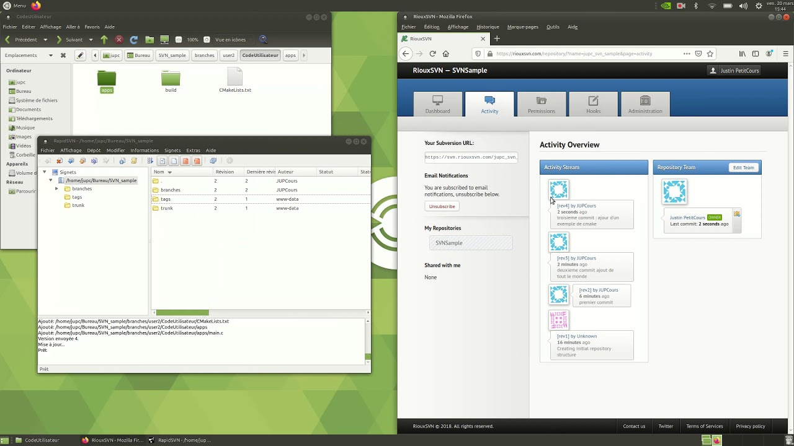Switch to the Hooks tab

[x=594, y=104]
